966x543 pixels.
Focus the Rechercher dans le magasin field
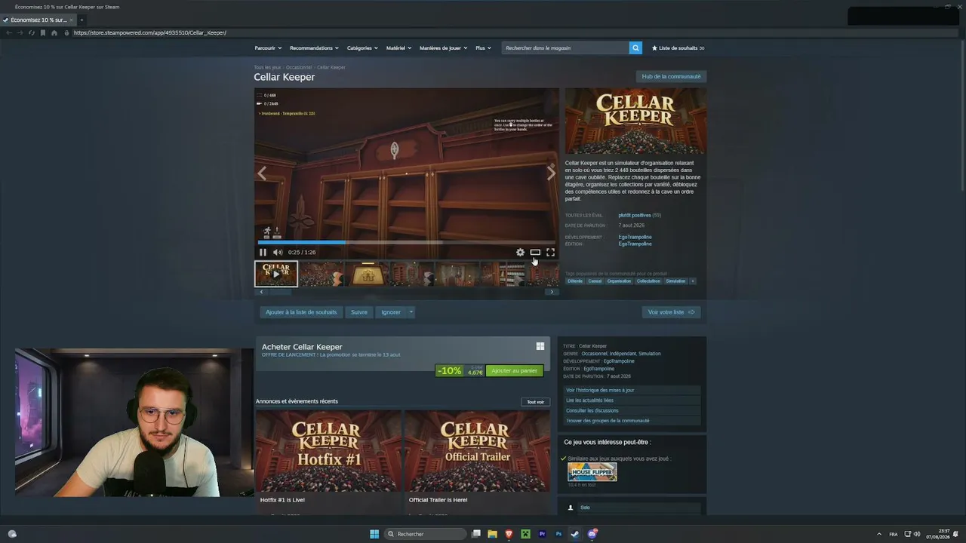point(565,48)
